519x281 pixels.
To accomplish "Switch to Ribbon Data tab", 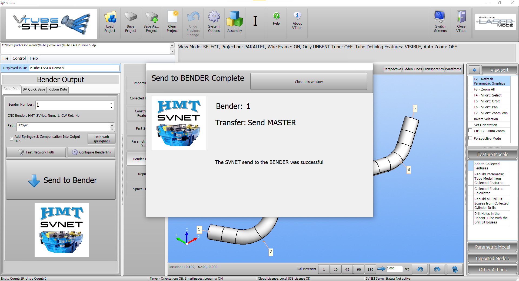I will point(58,89).
